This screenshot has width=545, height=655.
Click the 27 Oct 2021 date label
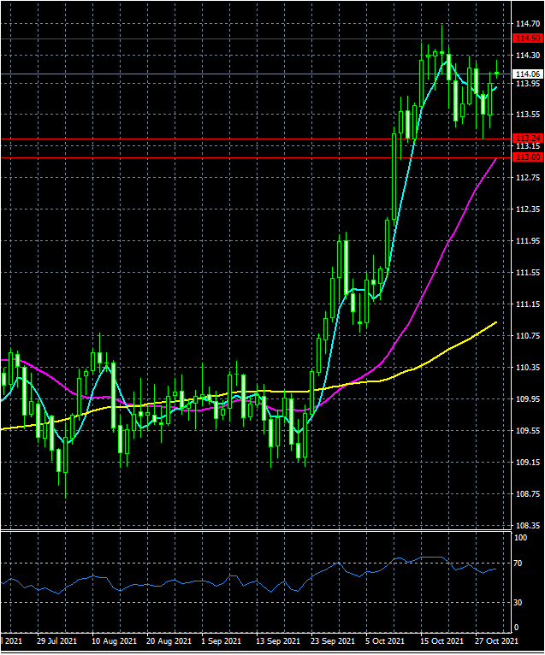tap(496, 641)
